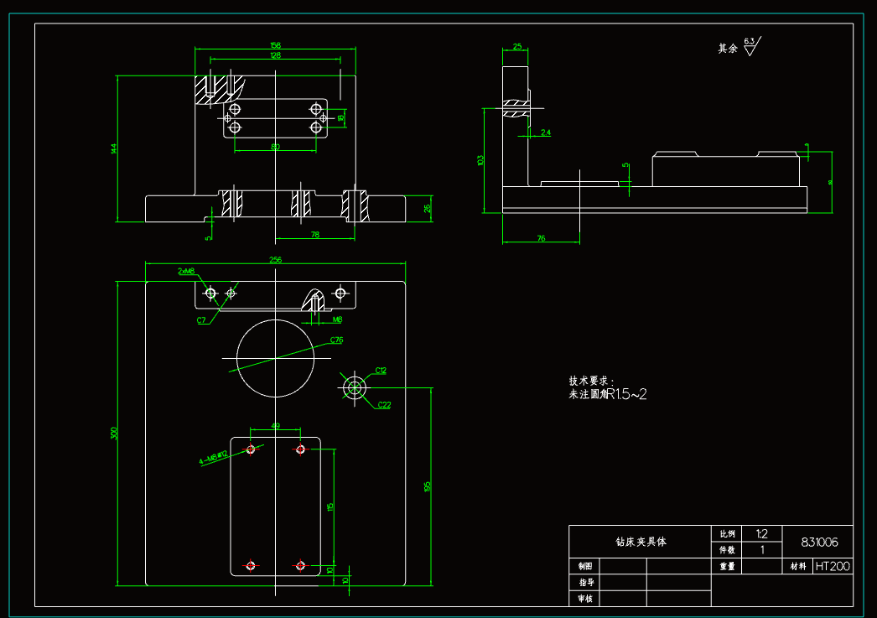The width and height of the screenshot is (877, 618).
Task: Click the 144 height dimension label
Action: [113, 148]
